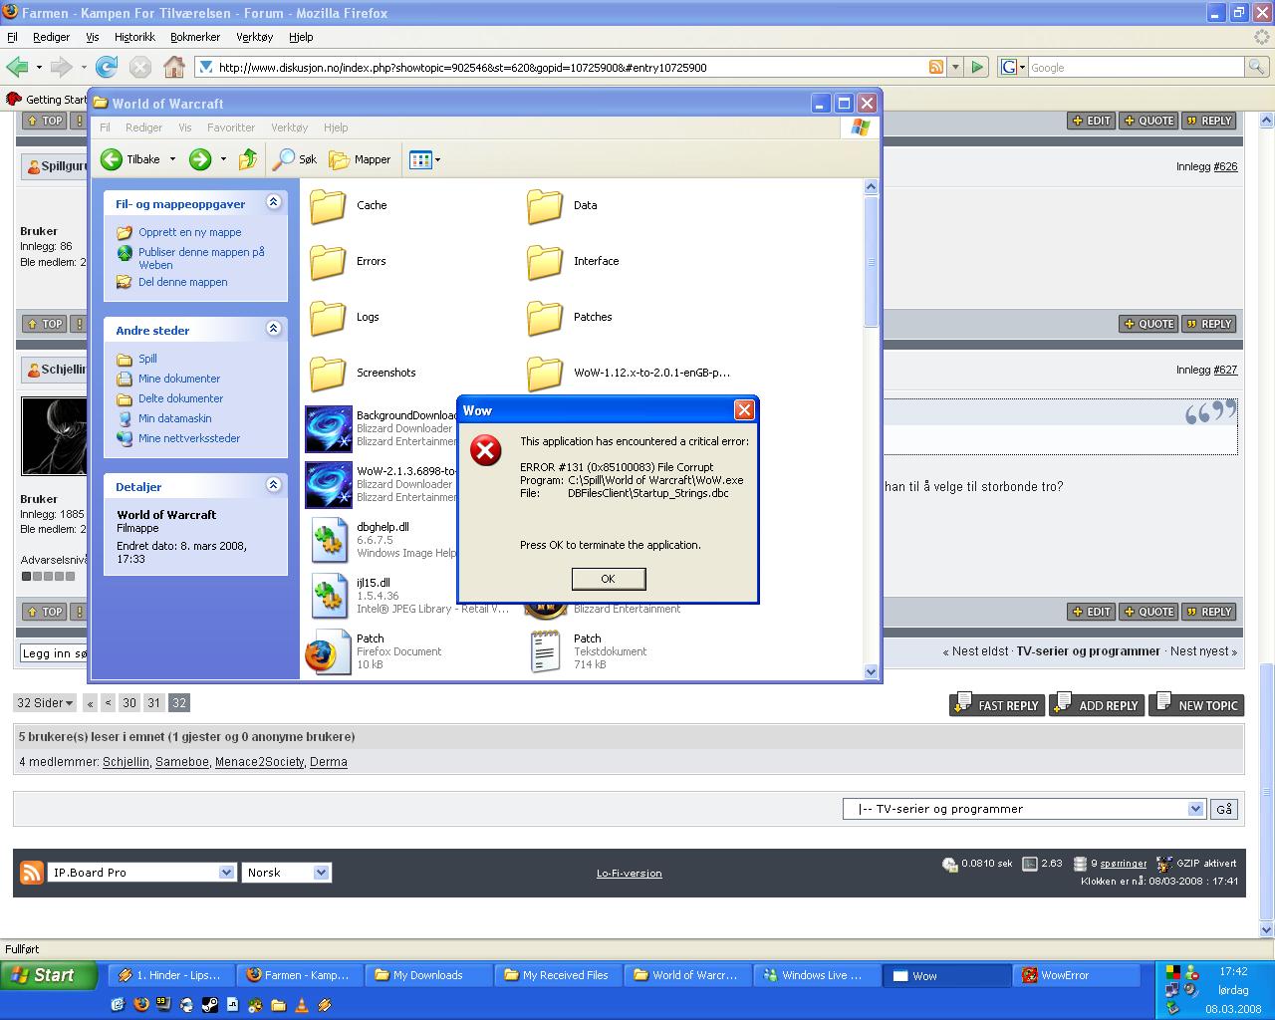Click the Steam quick launch icon
The width and height of the screenshot is (1275, 1020).
click(x=210, y=1005)
